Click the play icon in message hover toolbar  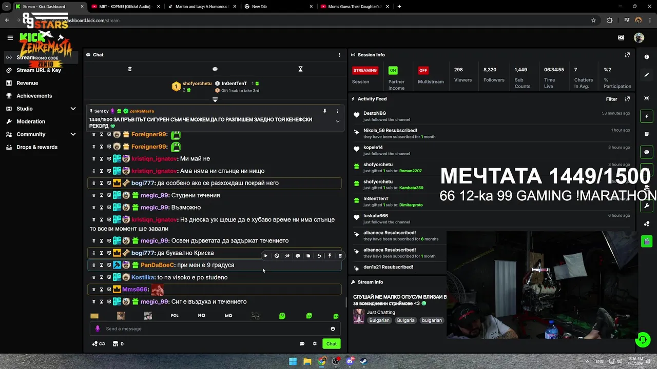(x=265, y=256)
